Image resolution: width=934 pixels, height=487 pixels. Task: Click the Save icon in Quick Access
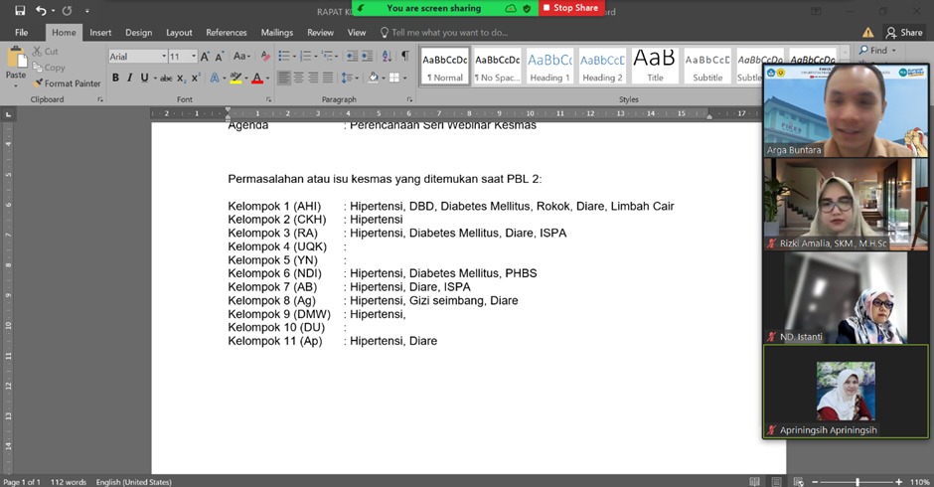pyautogui.click(x=20, y=10)
